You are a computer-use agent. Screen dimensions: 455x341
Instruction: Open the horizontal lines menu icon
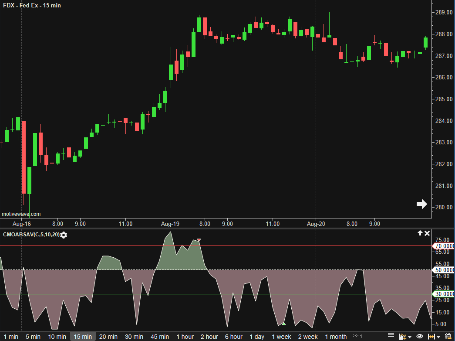(x=391, y=337)
